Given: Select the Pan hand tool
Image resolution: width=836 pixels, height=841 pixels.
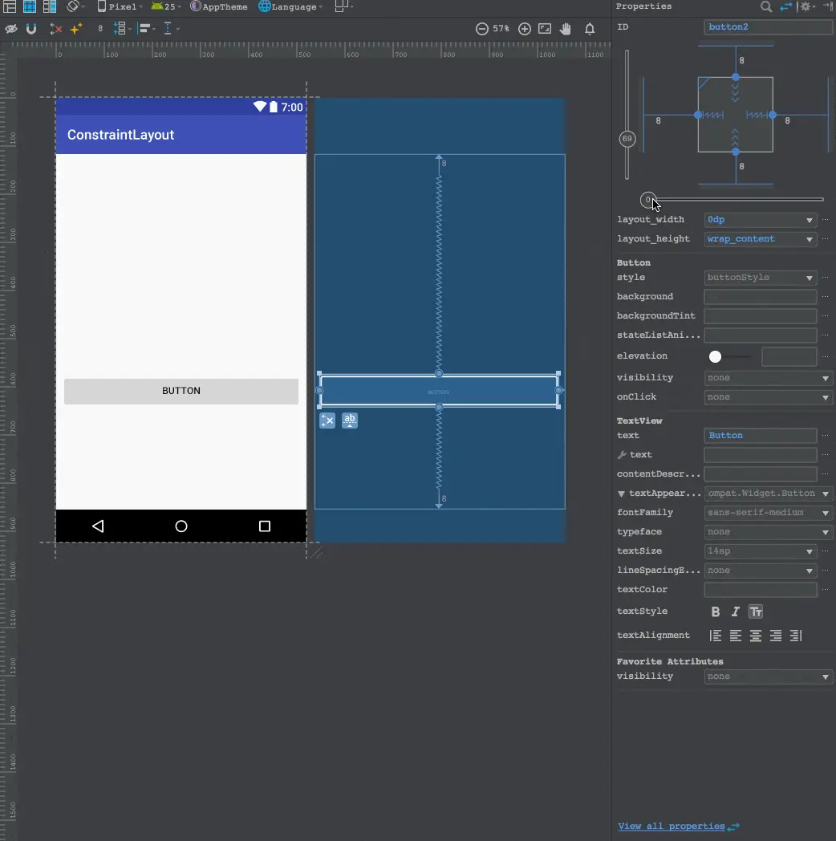Looking at the screenshot, I should (x=566, y=29).
